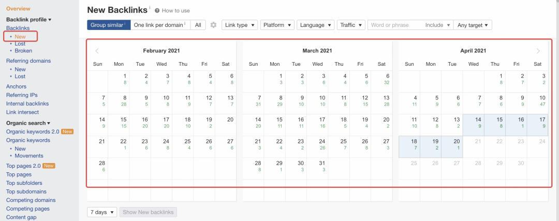This screenshot has width=559, height=221.
Task: Select the All links mode
Action: click(198, 25)
